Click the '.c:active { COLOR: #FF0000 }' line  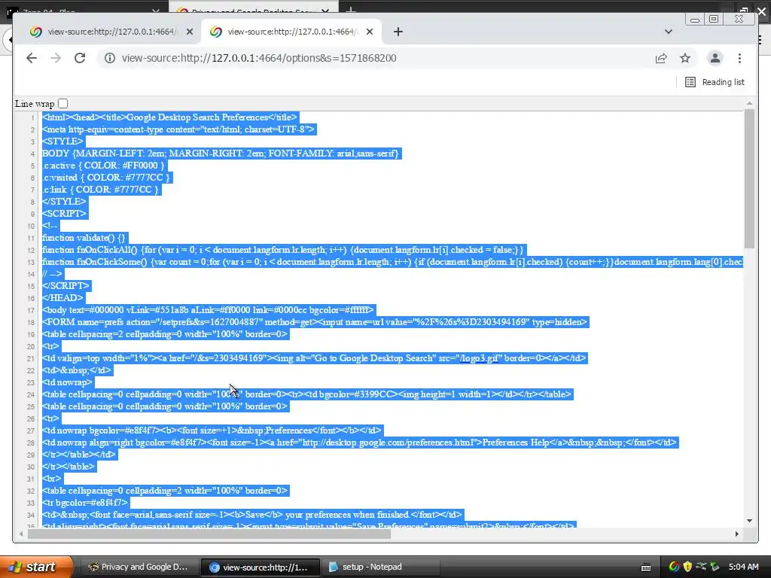coord(104,165)
